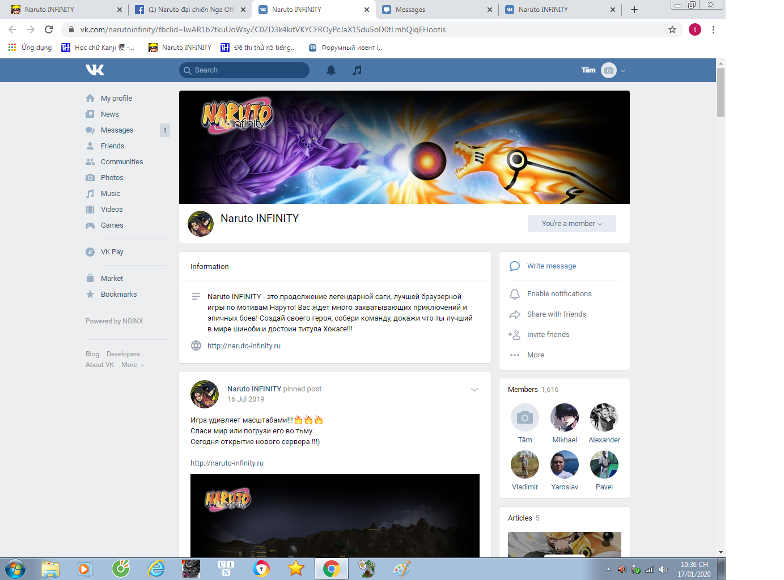Open member Vladimir's avatar
The height and width of the screenshot is (580, 784).
tap(525, 464)
